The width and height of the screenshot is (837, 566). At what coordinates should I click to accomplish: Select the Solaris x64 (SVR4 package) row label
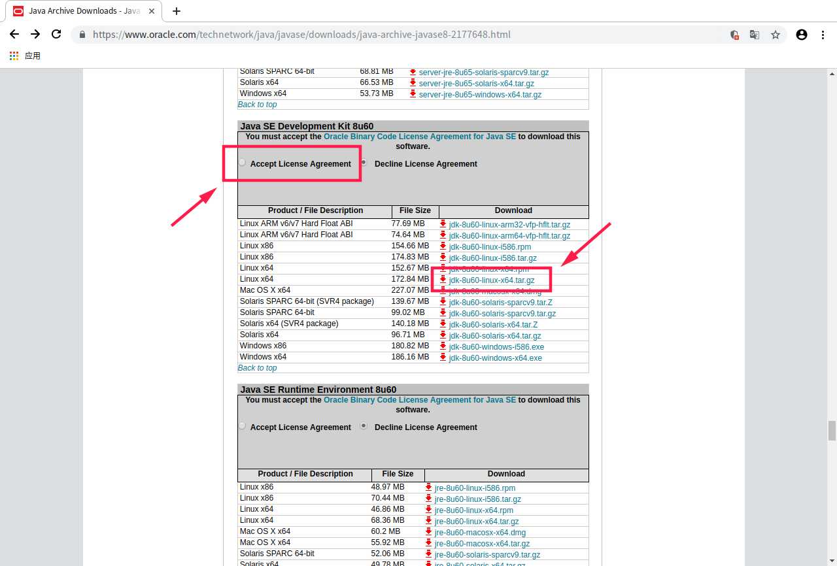click(x=289, y=324)
